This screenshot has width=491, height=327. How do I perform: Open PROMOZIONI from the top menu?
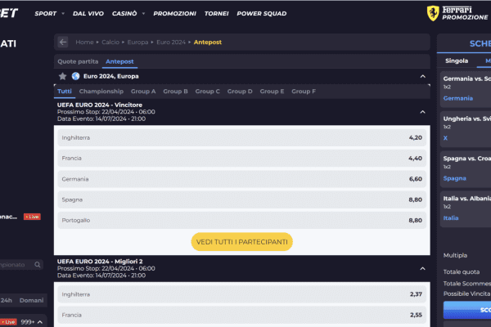coord(175,13)
